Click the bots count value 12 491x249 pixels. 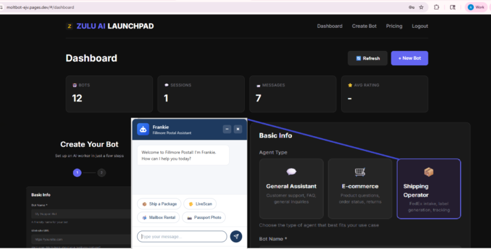[x=77, y=98]
